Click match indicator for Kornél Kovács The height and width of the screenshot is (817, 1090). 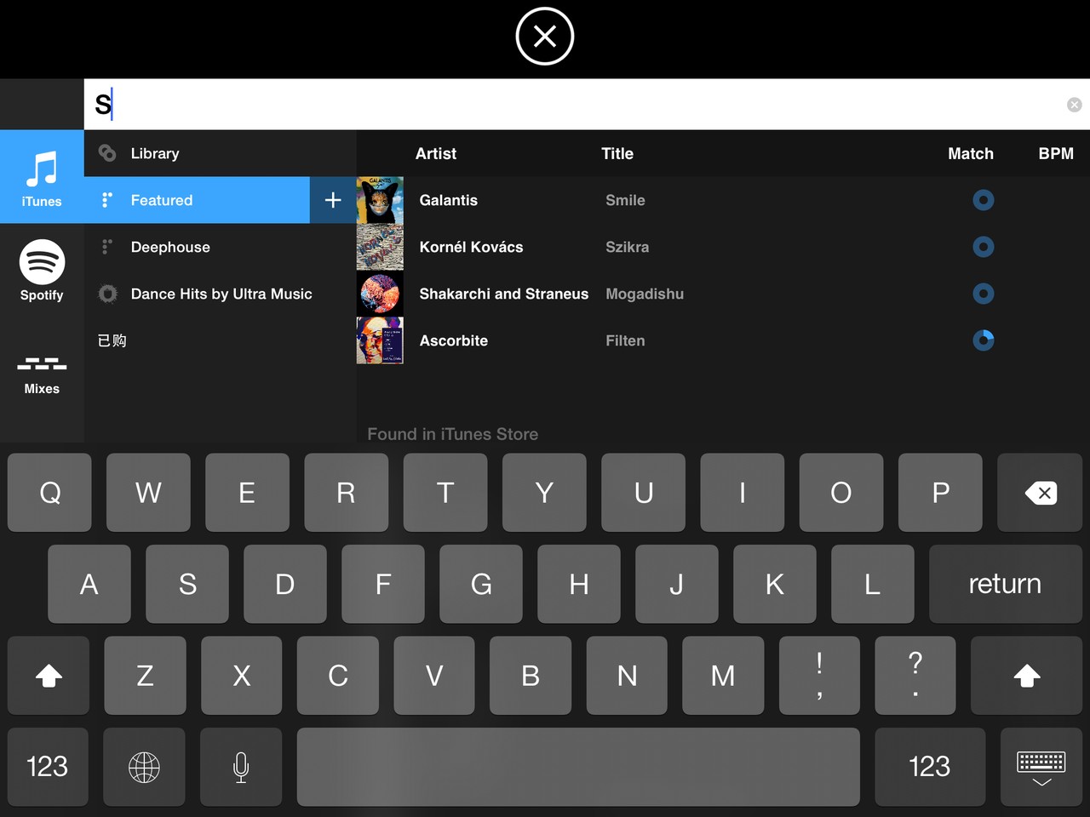(x=984, y=247)
